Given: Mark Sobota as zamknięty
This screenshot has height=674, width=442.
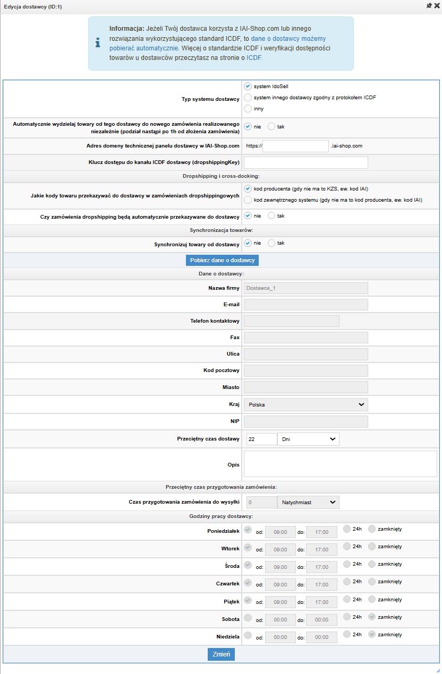Looking at the screenshot, I should point(372,617).
